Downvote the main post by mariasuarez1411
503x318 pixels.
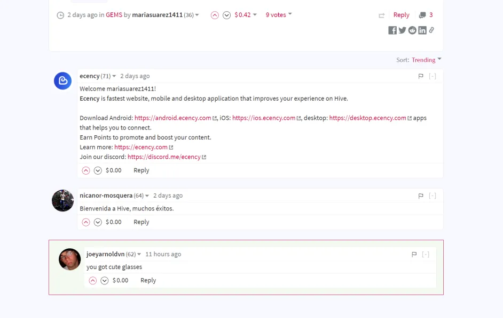click(x=226, y=15)
